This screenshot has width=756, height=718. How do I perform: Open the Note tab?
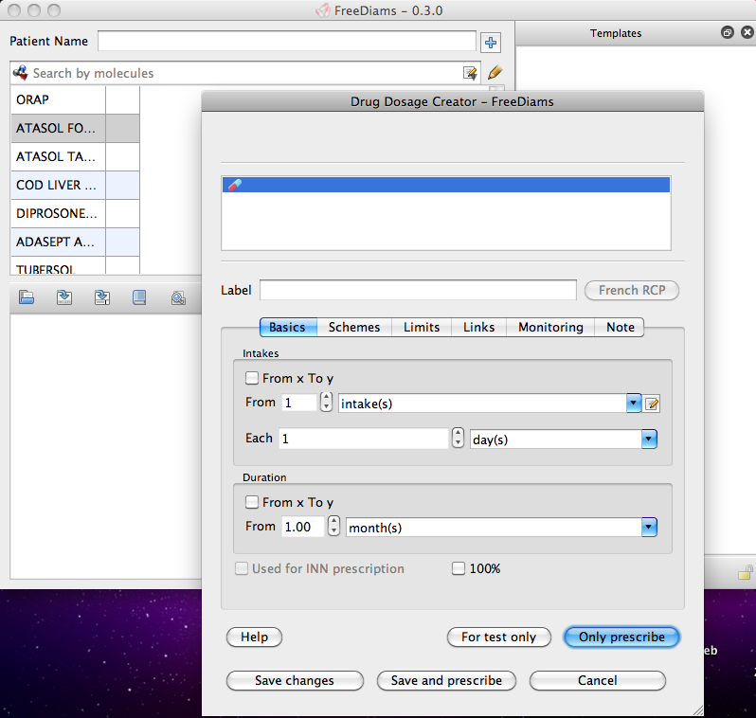[x=620, y=327]
